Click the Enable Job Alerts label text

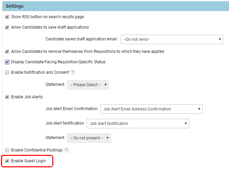click(x=27, y=97)
